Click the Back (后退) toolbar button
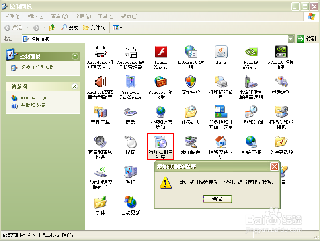 click(x=14, y=28)
